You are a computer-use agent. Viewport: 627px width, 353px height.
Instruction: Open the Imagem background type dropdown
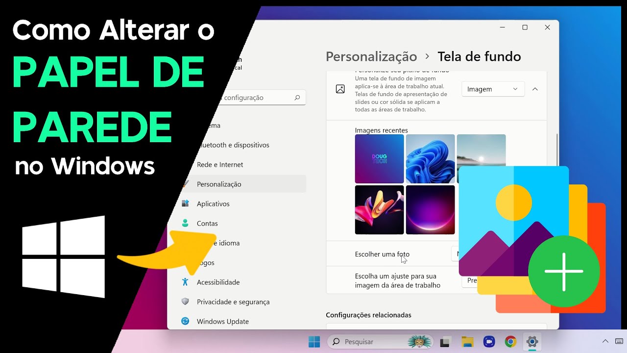pyautogui.click(x=493, y=89)
